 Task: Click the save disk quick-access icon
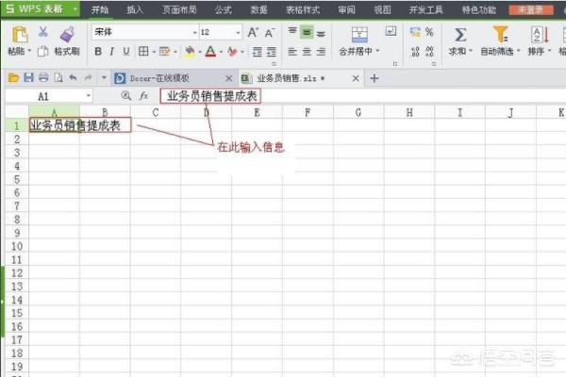pyautogui.click(x=28, y=77)
